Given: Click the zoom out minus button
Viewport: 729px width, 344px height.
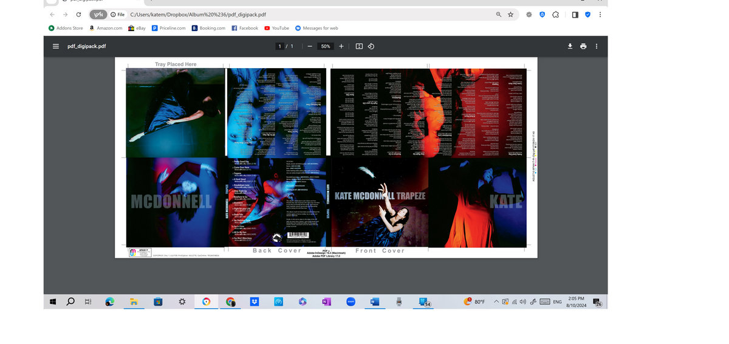Looking at the screenshot, I should pyautogui.click(x=309, y=46).
